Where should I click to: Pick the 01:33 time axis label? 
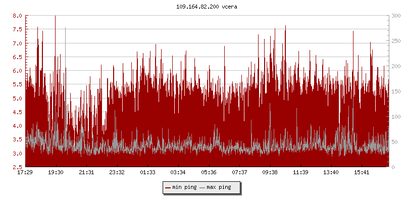[x=147, y=172]
